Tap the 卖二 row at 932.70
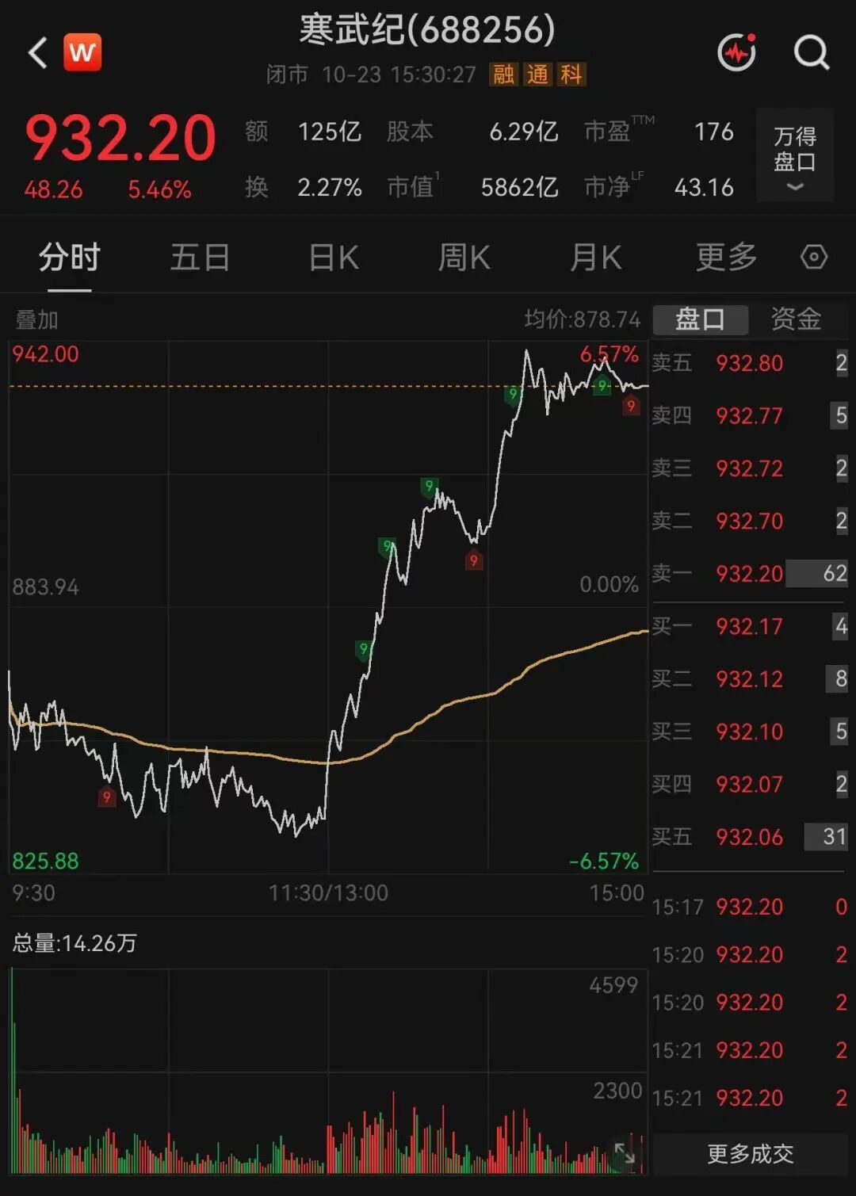The height and width of the screenshot is (1196, 856). (750, 521)
